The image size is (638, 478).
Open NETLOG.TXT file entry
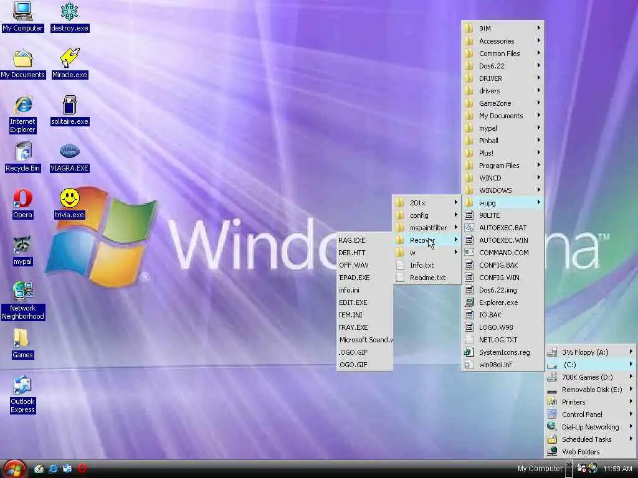point(503,340)
